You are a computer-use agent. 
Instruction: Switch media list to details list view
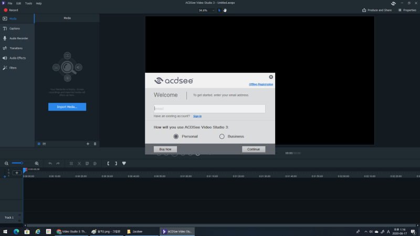(44, 144)
